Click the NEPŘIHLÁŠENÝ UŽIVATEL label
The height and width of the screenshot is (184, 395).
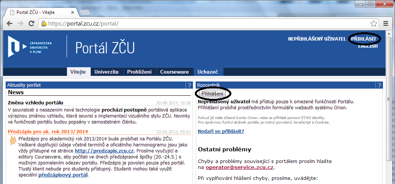317,39
